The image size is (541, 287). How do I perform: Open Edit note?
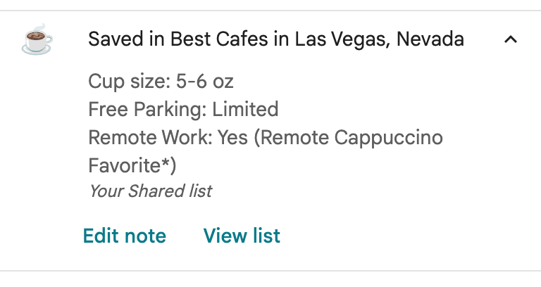tap(125, 236)
